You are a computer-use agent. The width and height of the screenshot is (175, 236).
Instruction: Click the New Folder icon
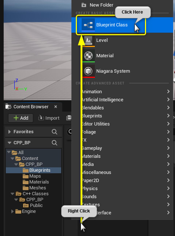pyautogui.click(x=84, y=5)
